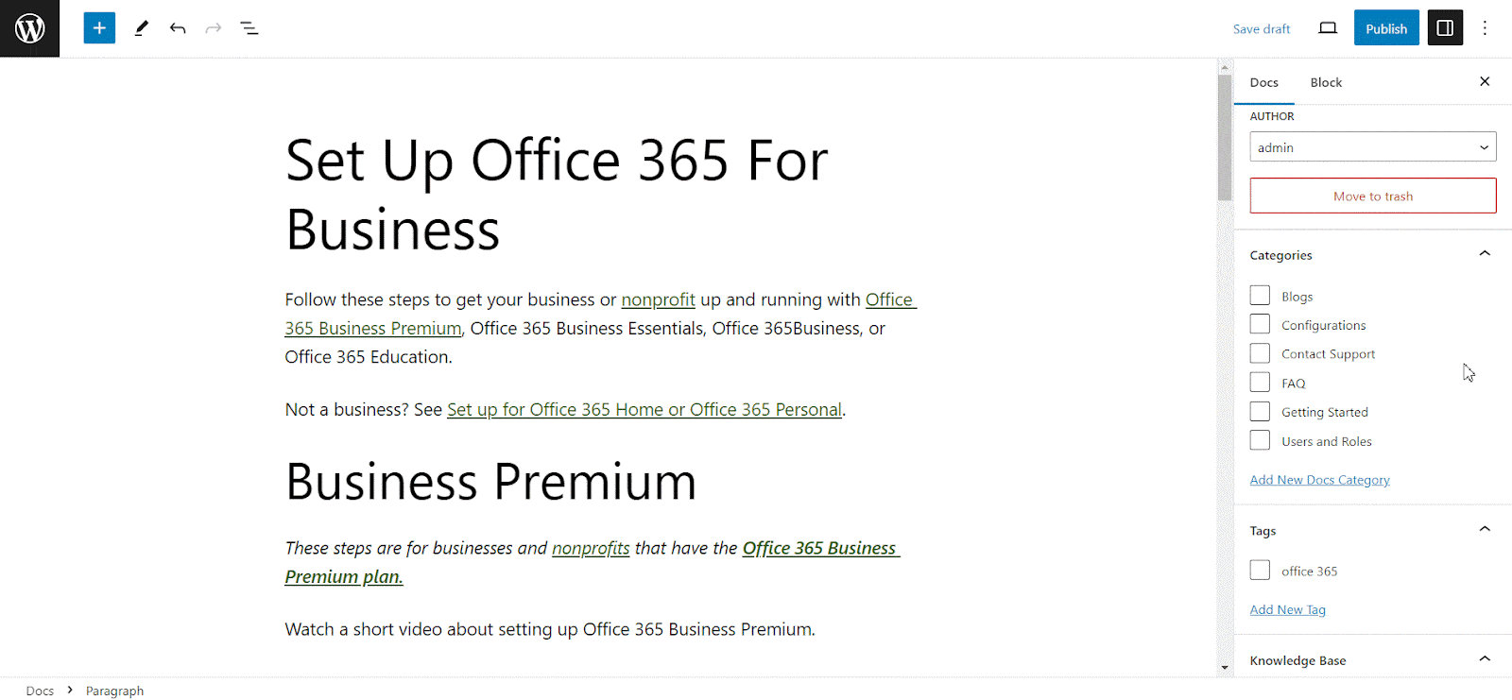The height and width of the screenshot is (700, 1512).
Task: Open the block inserter plus button
Action: tap(99, 28)
